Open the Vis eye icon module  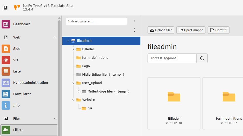(6, 60)
